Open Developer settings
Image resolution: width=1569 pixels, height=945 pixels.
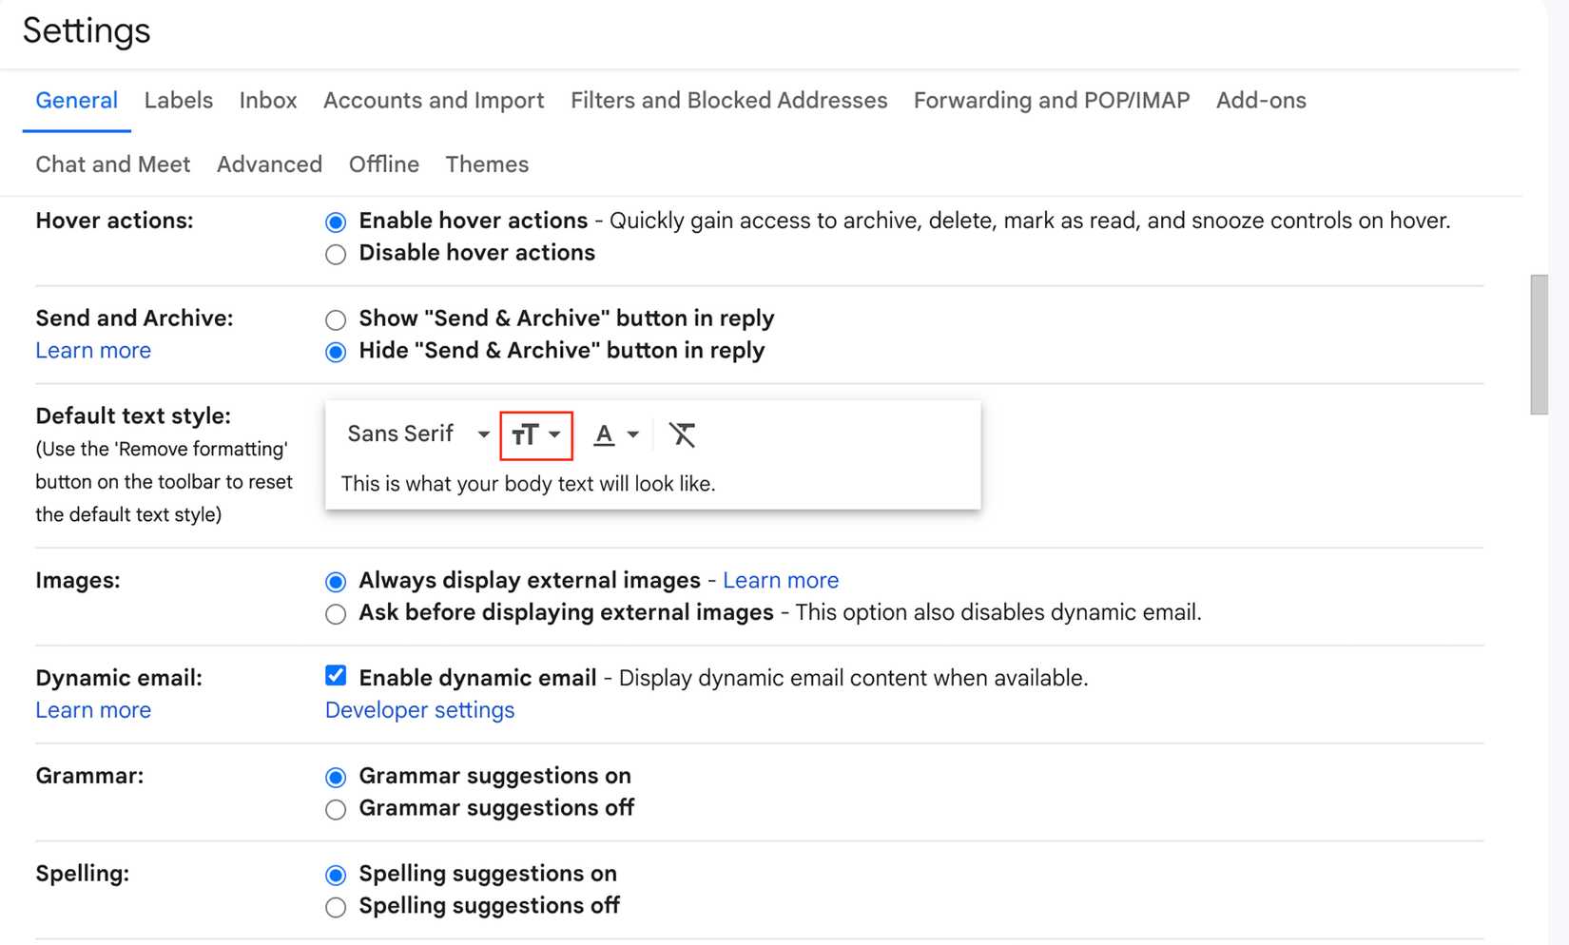pyautogui.click(x=418, y=709)
